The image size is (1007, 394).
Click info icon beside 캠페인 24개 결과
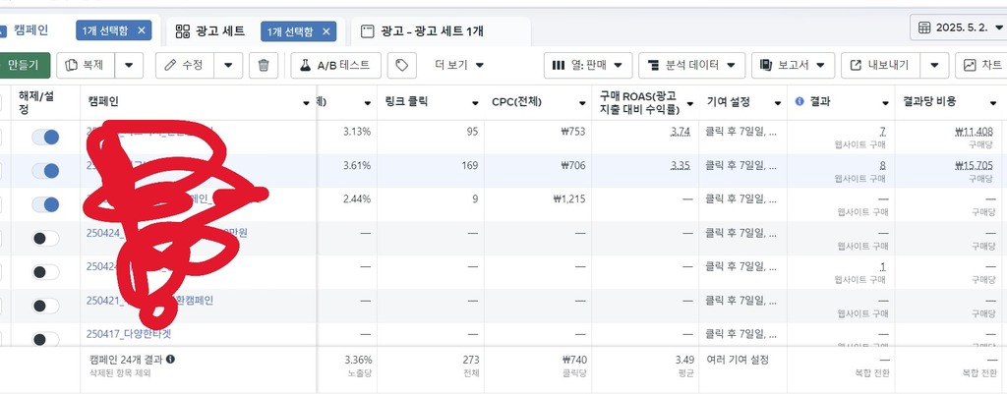point(171,360)
